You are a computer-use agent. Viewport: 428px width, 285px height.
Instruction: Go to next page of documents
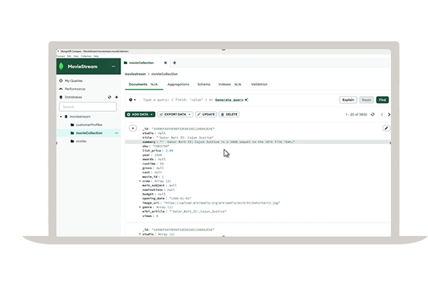pyautogui.click(x=389, y=115)
